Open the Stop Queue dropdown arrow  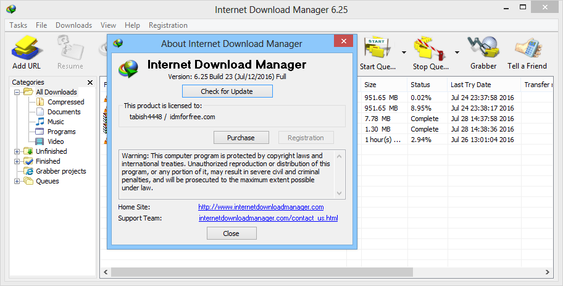pyautogui.click(x=457, y=53)
